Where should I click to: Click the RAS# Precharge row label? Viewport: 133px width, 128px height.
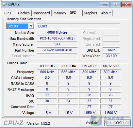click(x=21, y=89)
